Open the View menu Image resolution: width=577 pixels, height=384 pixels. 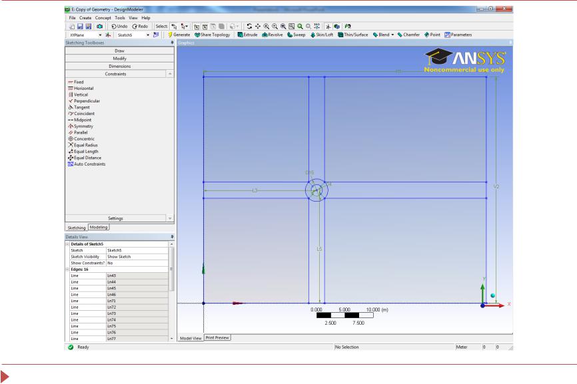(133, 18)
